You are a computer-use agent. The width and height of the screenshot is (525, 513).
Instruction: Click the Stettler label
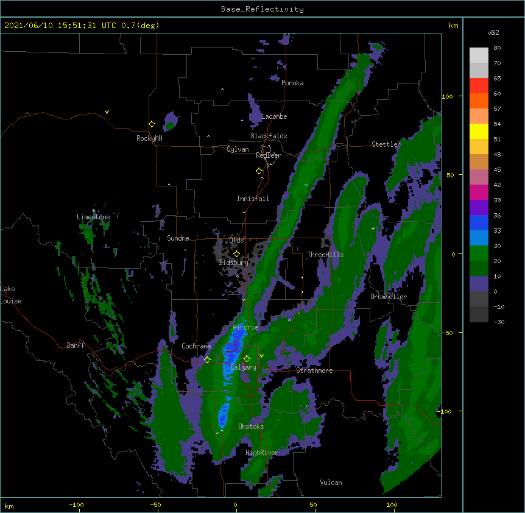386,144
